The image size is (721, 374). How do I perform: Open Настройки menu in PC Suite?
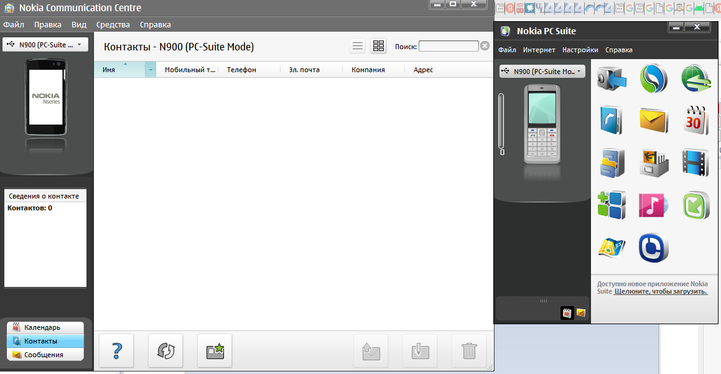point(580,50)
